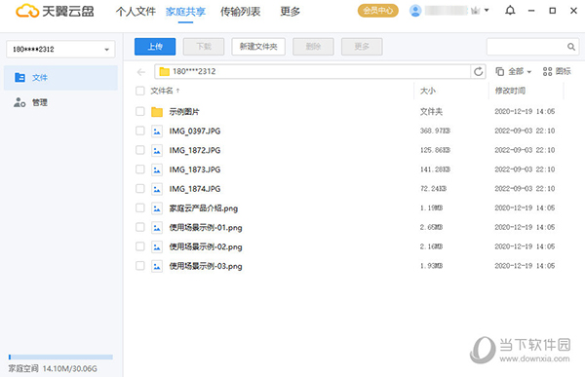This screenshot has width=585, height=377.
Task: Select file name IMG_1873.JPG
Action: (195, 170)
